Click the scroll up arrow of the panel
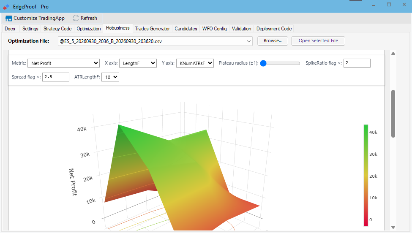 coord(393,54)
